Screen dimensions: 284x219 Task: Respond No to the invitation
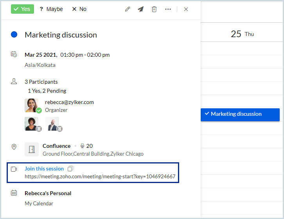point(79,9)
